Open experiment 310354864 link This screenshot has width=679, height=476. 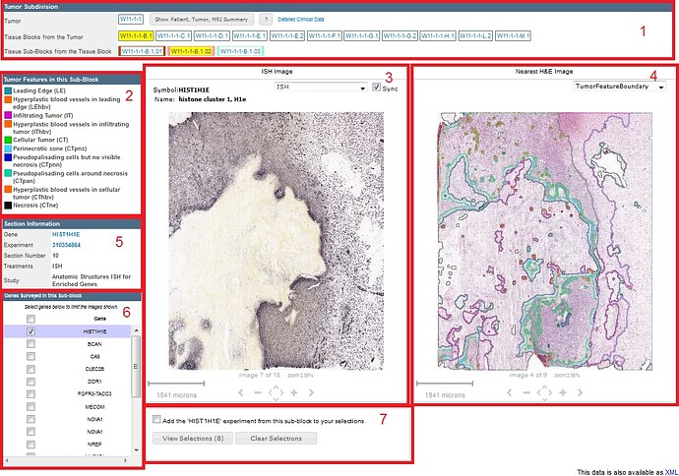coord(66,245)
